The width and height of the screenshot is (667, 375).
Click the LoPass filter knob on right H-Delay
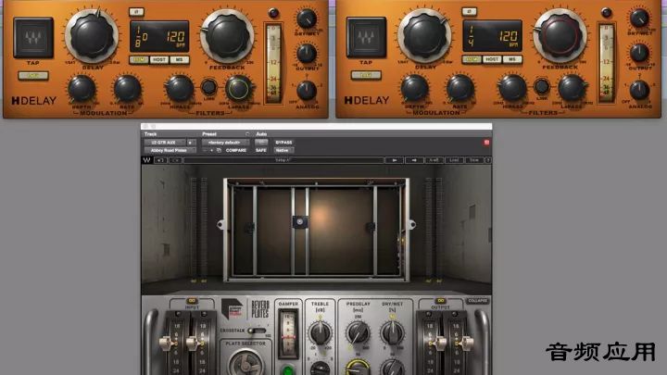(x=571, y=88)
